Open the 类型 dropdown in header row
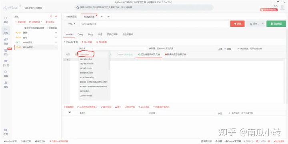Viewport: 288px width, 144px height. pos(233,49)
